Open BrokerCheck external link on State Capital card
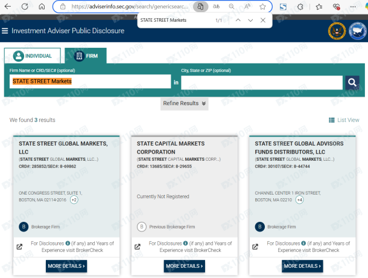The height and width of the screenshot is (278, 368). click(138, 247)
